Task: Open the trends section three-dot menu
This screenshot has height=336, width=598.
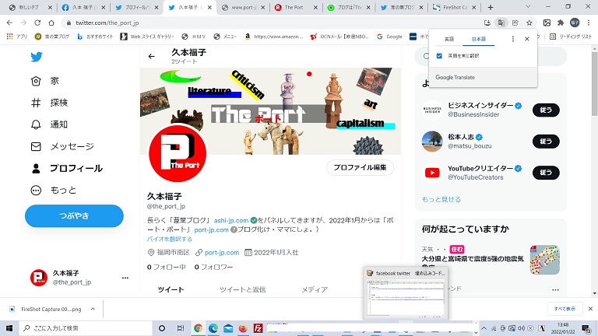Action: [555, 290]
